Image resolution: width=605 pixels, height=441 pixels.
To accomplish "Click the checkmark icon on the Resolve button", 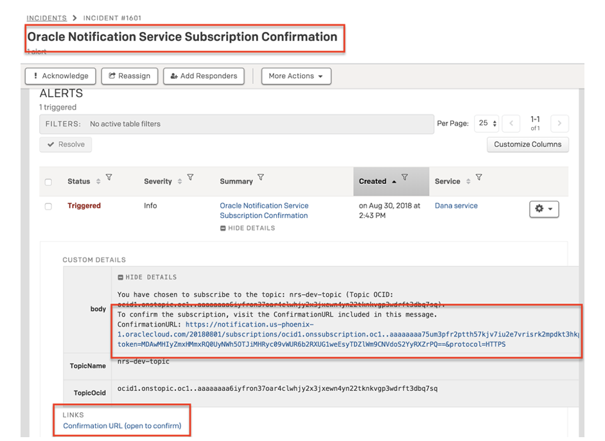I will click(51, 144).
